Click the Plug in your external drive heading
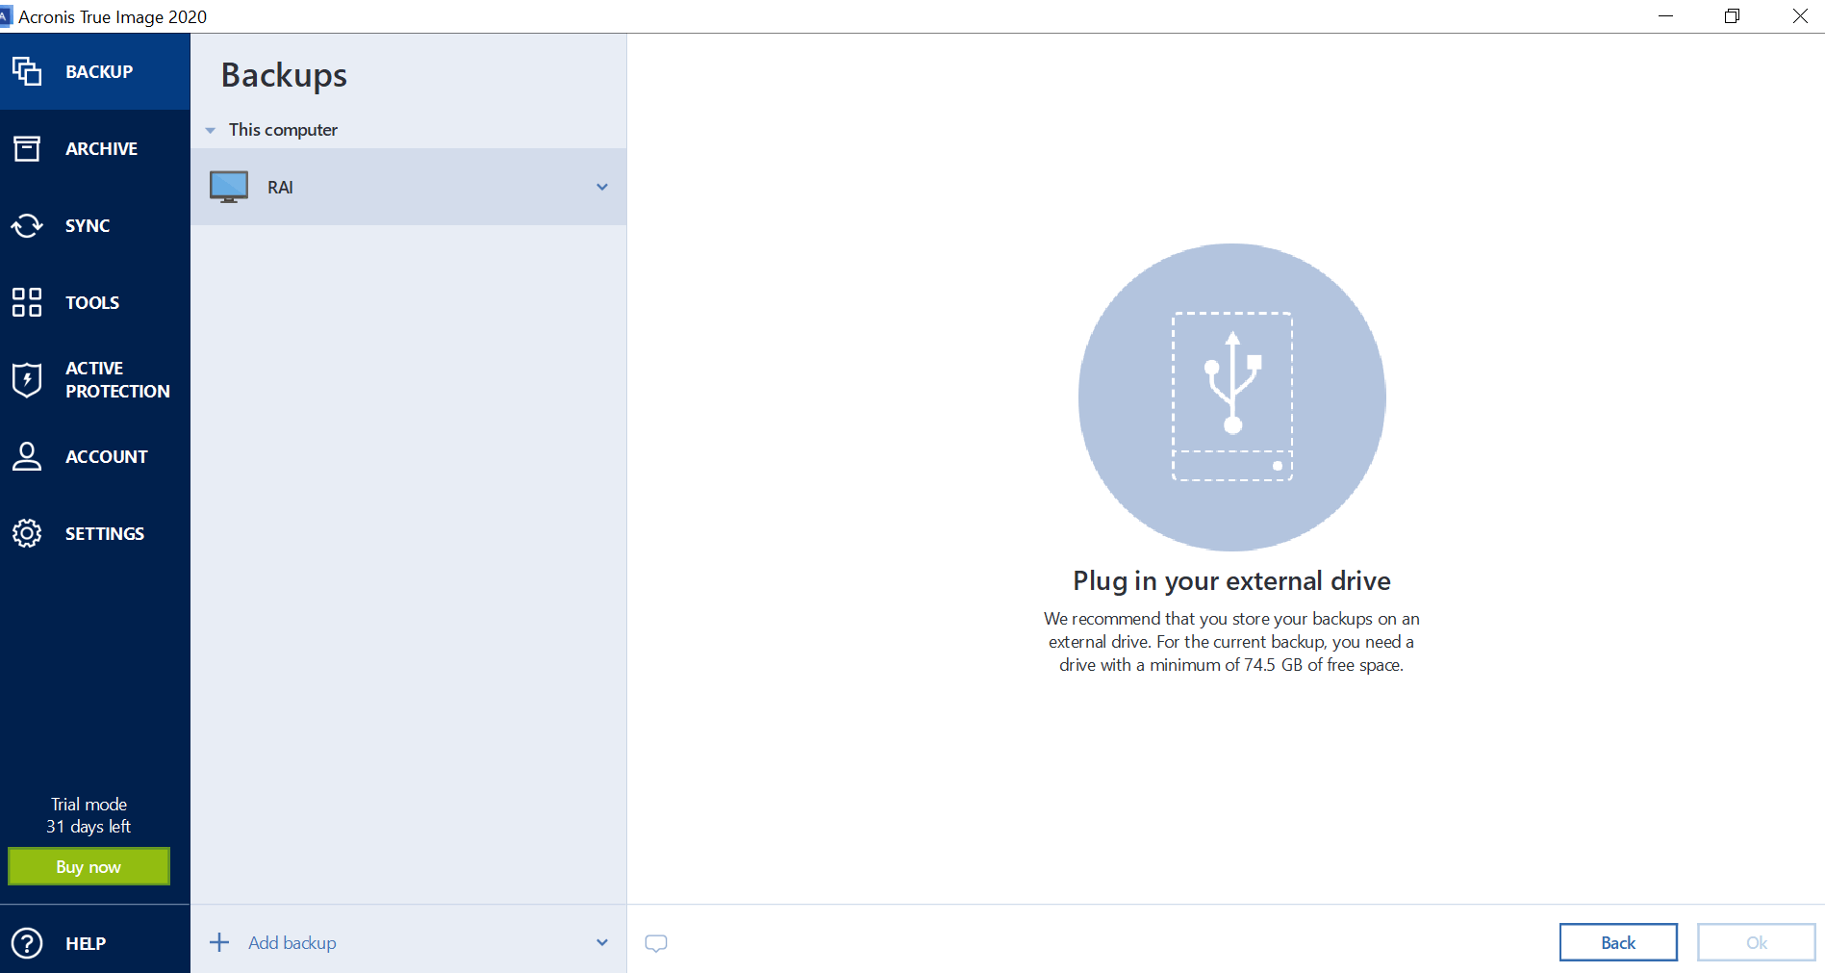Screen dimensions: 1825x973 (x=1231, y=580)
